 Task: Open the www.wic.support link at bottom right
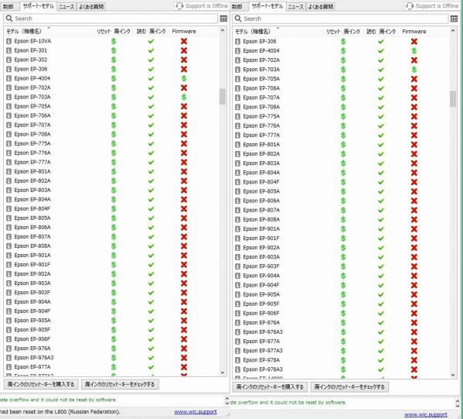[x=425, y=414]
